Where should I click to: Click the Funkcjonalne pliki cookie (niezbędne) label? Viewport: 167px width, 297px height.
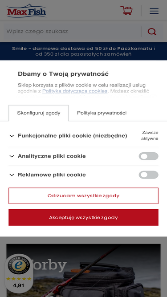tap(72, 136)
